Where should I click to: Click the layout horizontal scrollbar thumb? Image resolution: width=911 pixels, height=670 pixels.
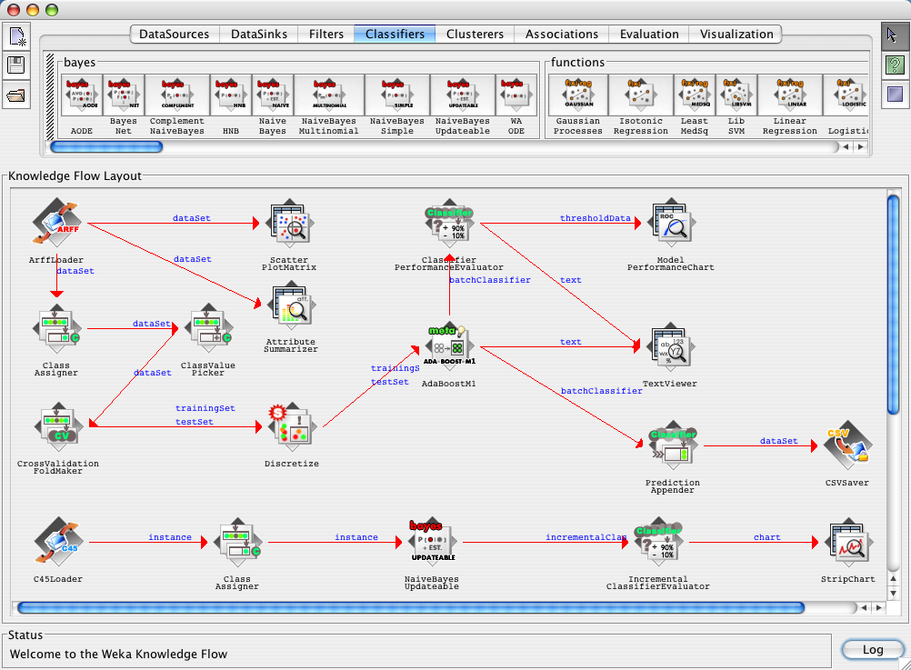click(411, 608)
